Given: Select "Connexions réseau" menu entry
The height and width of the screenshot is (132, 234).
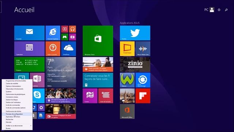Looking at the screenshot, I should [x=17, y=97].
